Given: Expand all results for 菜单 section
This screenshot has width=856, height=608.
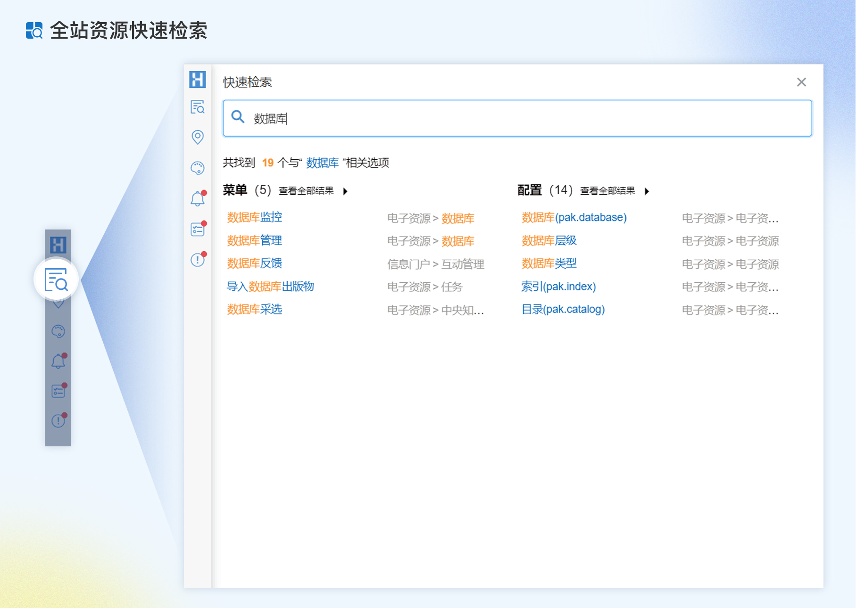Looking at the screenshot, I should point(313,191).
